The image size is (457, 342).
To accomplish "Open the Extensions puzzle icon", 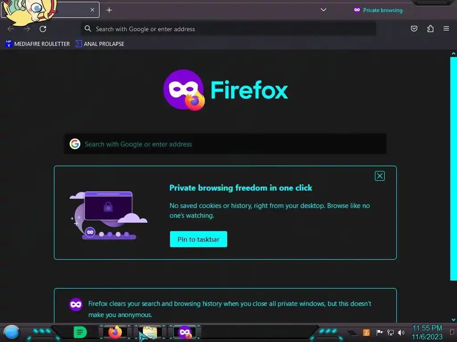I will tap(430, 28).
